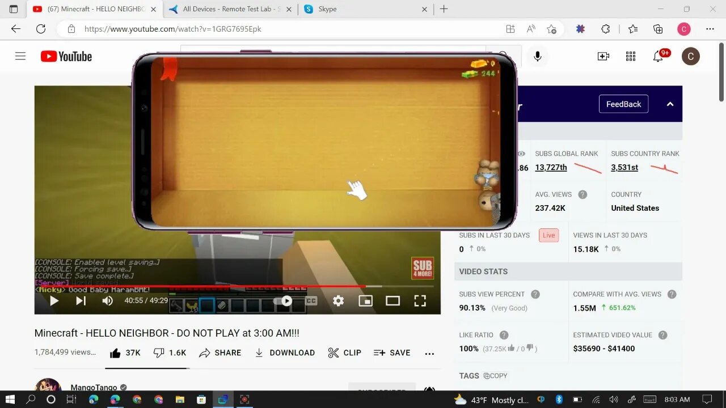Open the YouTube hamburger guide menu
This screenshot has height=408, width=726.
(20, 56)
